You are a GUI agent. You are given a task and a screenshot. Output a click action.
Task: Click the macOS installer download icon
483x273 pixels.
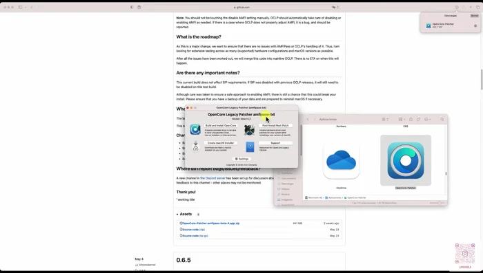(x=195, y=146)
